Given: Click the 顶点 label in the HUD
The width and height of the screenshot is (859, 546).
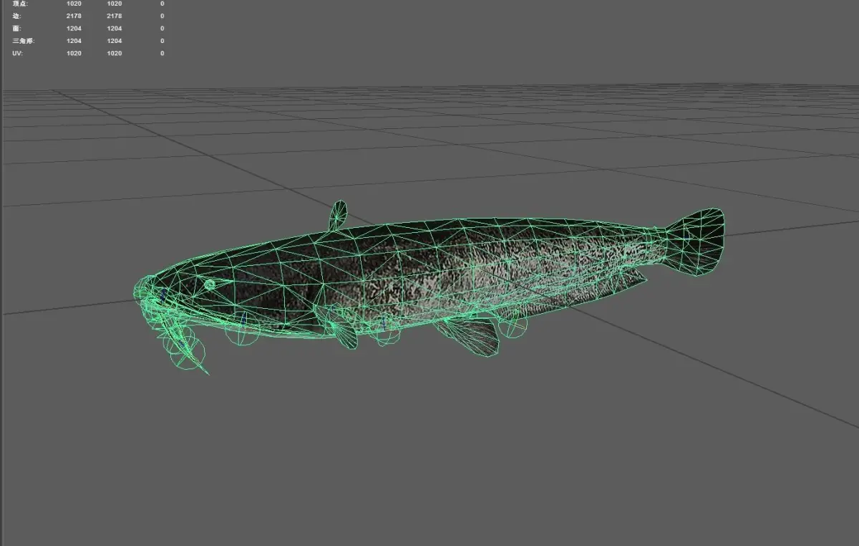Looking at the screenshot, I should pyautogui.click(x=20, y=4).
